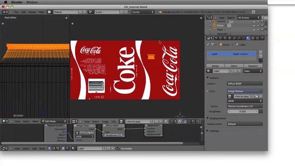The width and height of the screenshot is (295, 166).
Task: Click the node editor horizontal scrollbar
Action: click(x=92, y=143)
